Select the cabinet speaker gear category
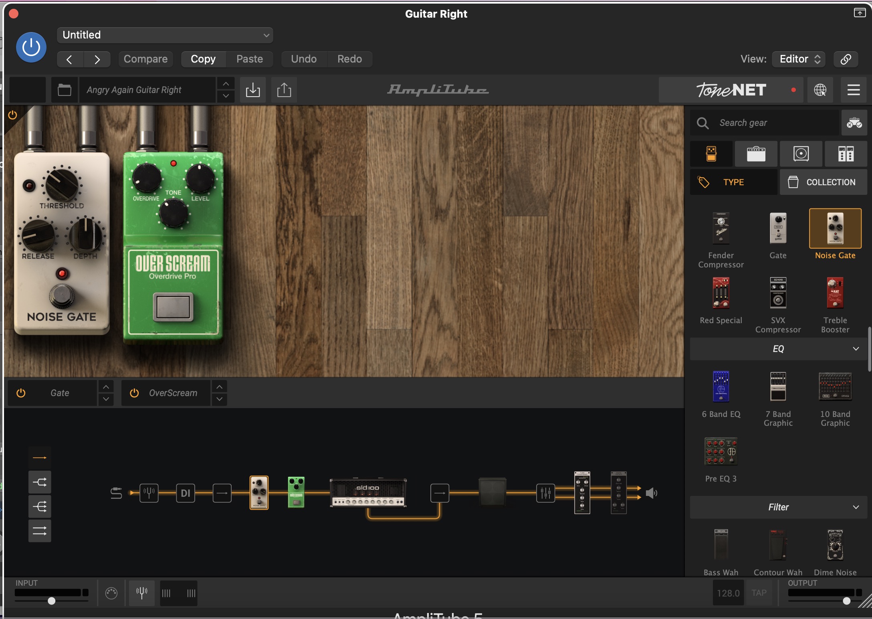Image resolution: width=872 pixels, height=619 pixels. click(x=801, y=154)
